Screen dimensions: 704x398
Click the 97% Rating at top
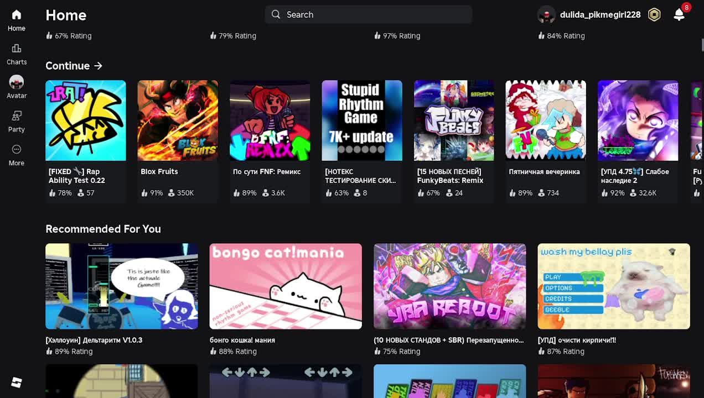tap(397, 36)
